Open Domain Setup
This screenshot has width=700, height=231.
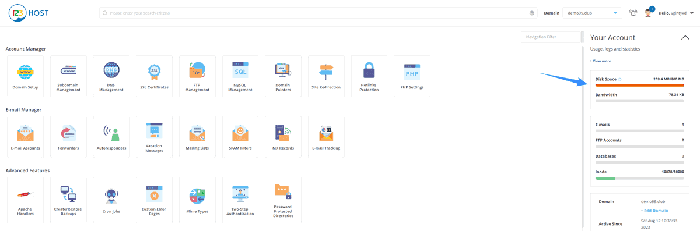tap(26, 76)
